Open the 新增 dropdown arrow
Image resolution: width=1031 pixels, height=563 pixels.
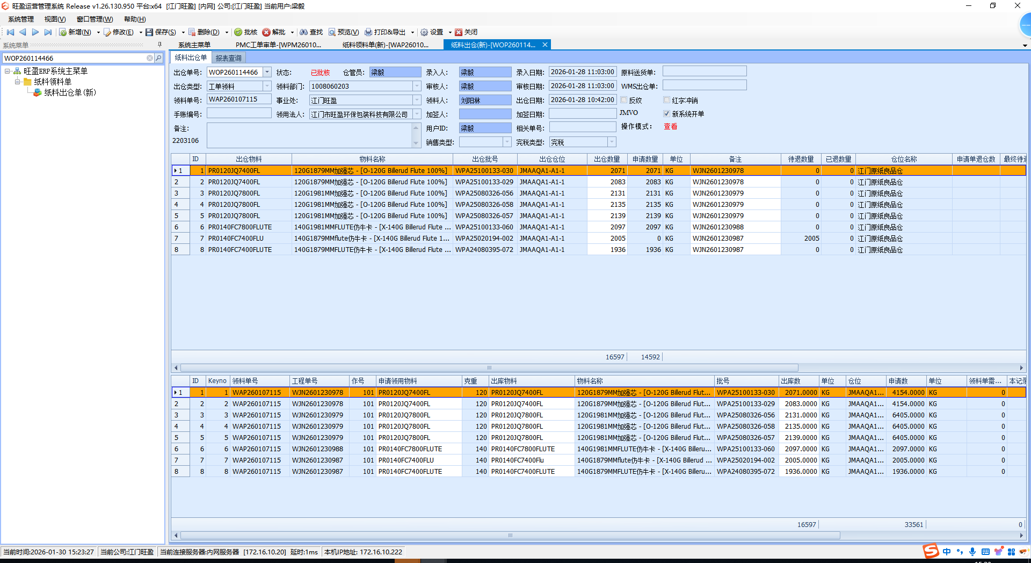pyautogui.click(x=98, y=32)
